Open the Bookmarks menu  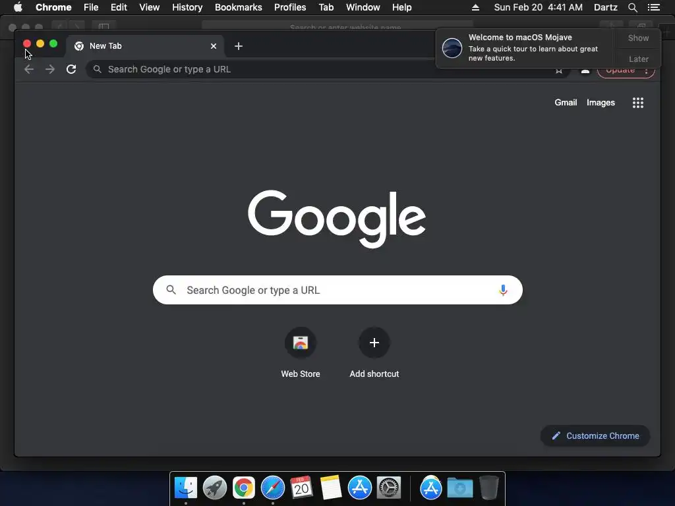(239, 7)
